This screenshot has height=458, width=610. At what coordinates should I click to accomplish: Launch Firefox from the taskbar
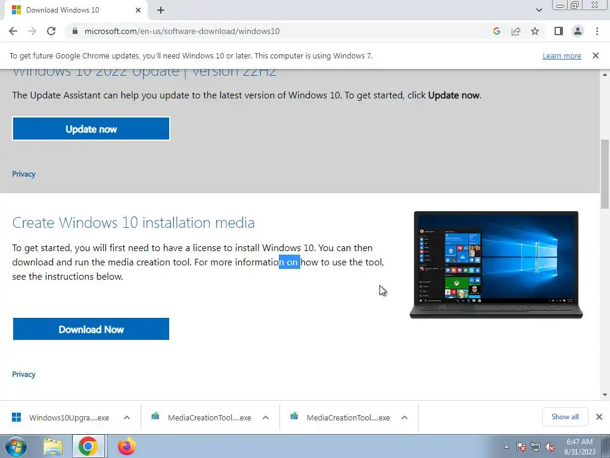point(126,446)
